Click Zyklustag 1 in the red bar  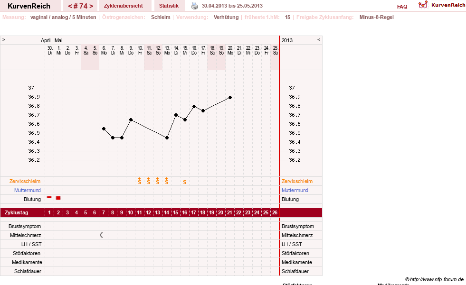(49, 212)
